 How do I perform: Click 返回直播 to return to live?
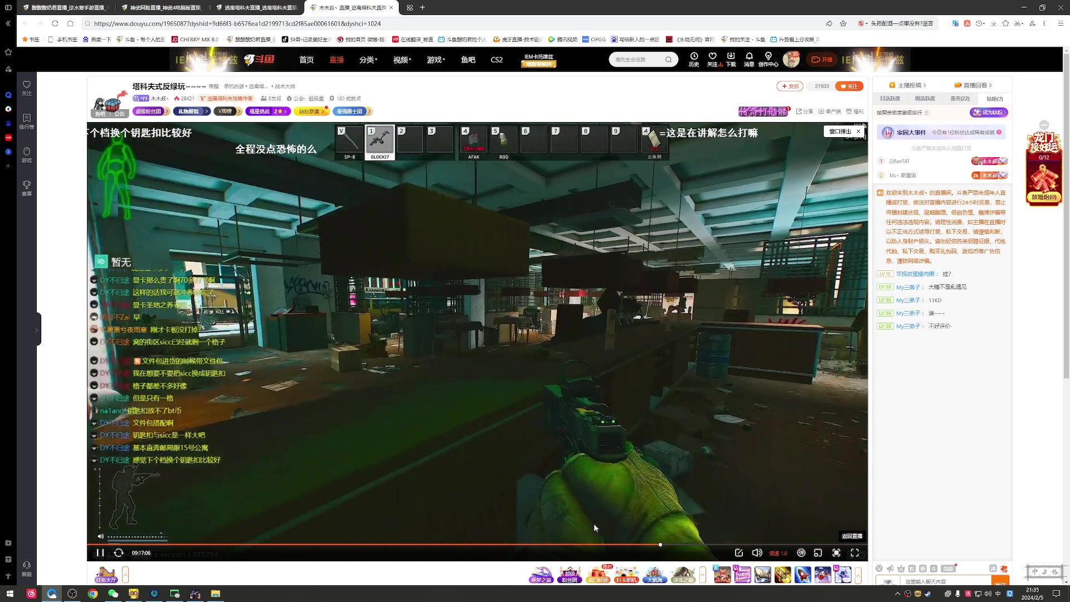pyautogui.click(x=852, y=536)
